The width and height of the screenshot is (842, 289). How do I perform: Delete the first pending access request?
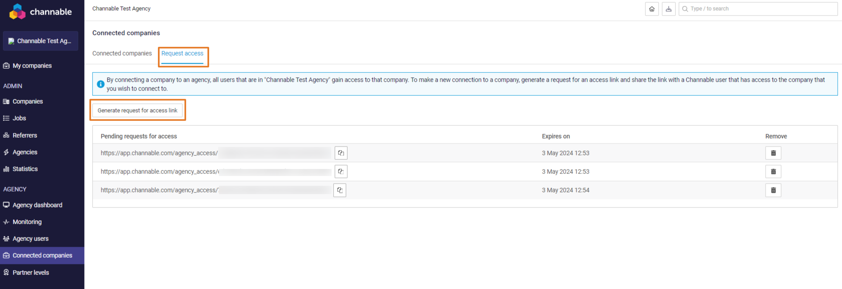(773, 153)
